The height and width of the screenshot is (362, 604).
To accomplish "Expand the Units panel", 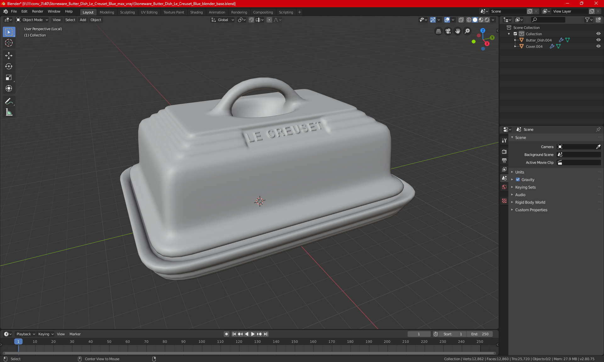I will tap(519, 172).
